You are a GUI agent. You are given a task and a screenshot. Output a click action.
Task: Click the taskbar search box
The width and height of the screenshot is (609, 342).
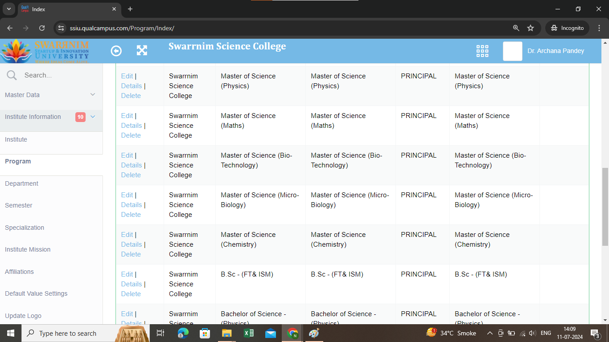coord(85,333)
